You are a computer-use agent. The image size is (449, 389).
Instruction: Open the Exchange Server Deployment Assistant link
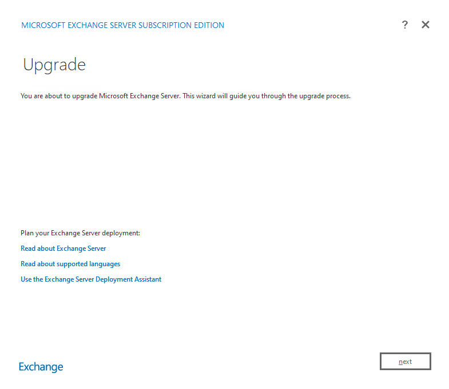(91, 279)
